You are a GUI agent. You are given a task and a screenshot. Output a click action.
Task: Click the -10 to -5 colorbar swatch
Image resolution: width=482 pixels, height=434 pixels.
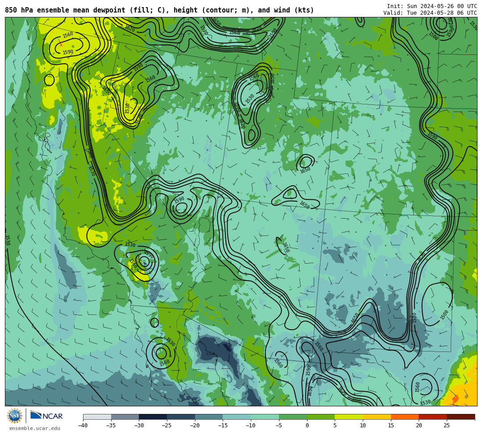(265, 417)
